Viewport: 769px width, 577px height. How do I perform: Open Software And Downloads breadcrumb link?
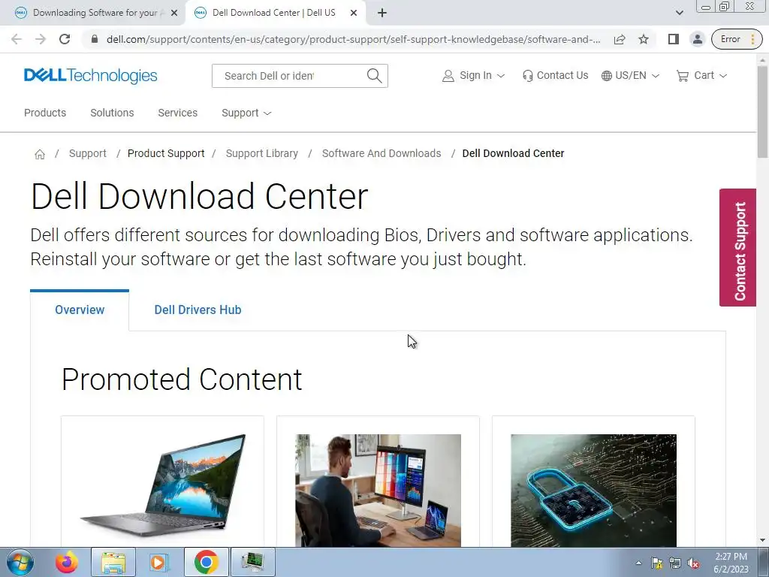click(x=381, y=153)
